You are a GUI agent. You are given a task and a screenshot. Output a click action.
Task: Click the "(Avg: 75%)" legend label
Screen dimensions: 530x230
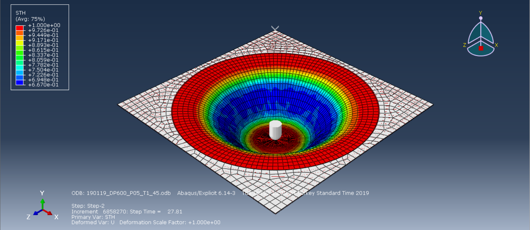point(30,19)
